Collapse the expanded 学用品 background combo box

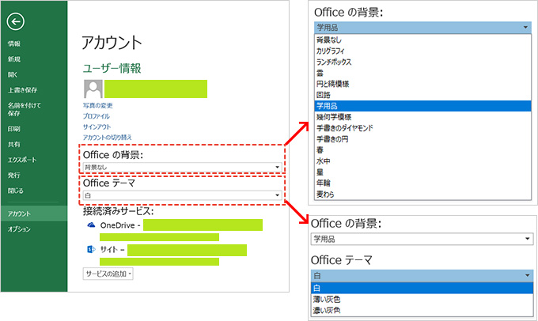coord(422,27)
